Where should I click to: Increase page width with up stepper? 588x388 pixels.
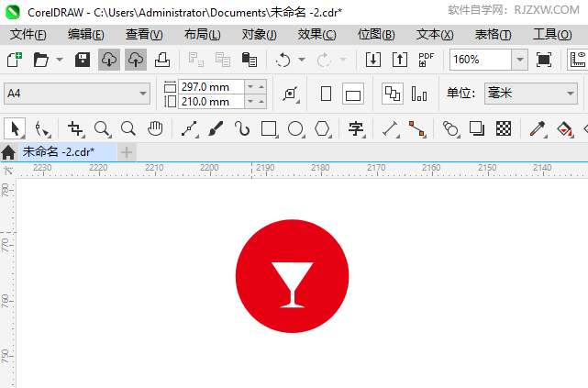(261, 87)
